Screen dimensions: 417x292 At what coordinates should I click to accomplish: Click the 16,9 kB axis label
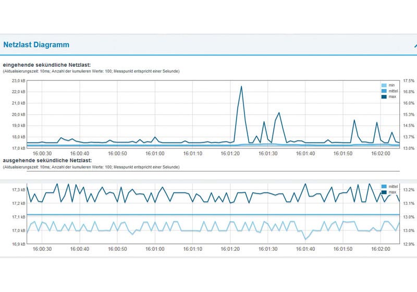tap(19, 244)
